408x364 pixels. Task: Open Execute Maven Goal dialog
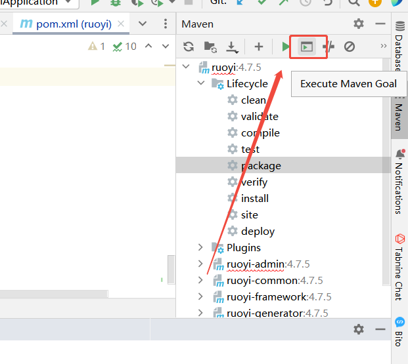(x=307, y=47)
